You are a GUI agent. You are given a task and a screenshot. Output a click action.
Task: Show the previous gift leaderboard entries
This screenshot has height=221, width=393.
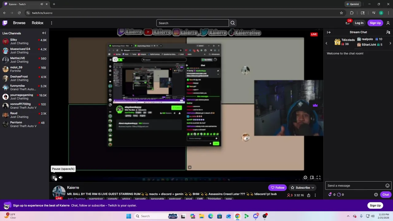pyautogui.click(x=326, y=43)
